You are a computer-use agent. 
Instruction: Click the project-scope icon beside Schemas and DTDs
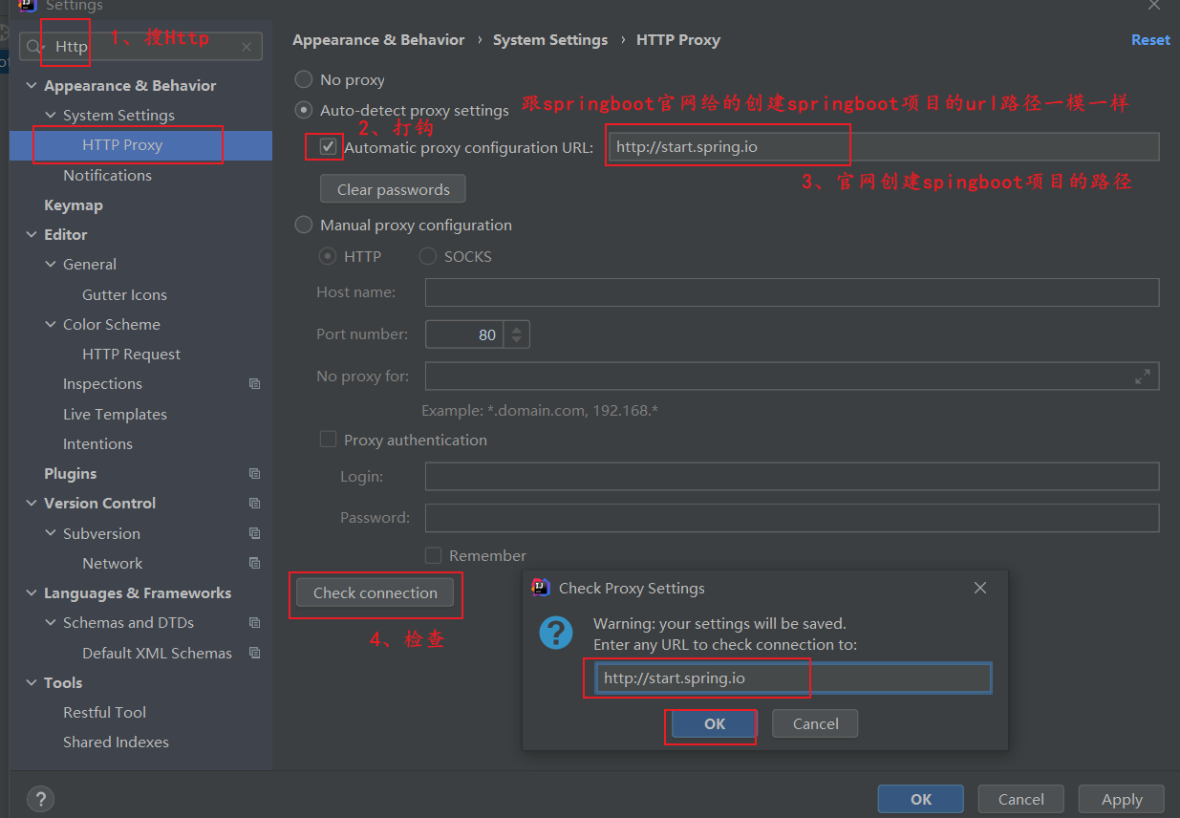click(x=254, y=623)
